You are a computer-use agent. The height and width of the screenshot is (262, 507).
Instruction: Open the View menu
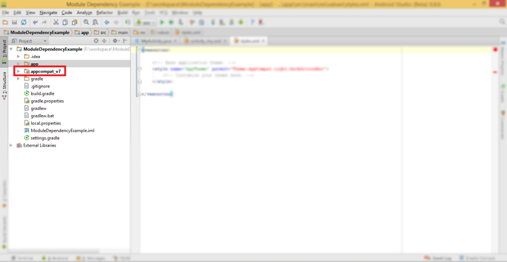coord(30,12)
